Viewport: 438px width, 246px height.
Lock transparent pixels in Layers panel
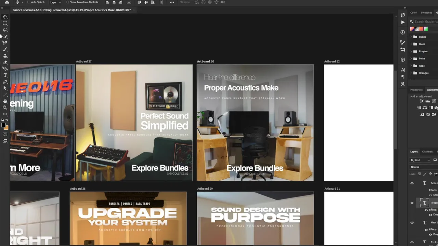420,174
